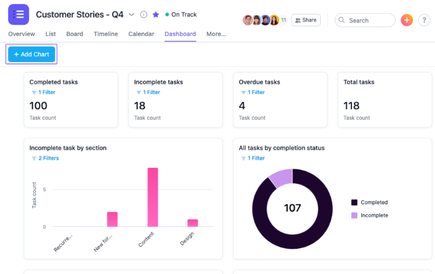Open the help question mark icon
The height and width of the screenshot is (274, 435).
[424, 20]
